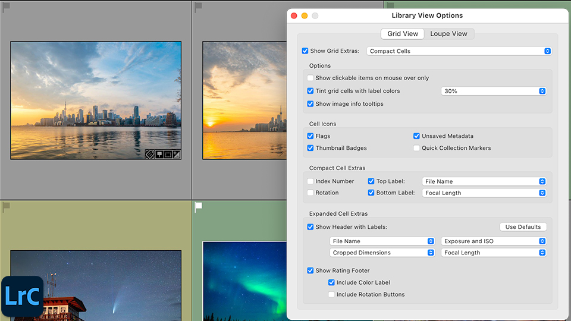Toggle Unsaved Metadata checkbox
This screenshot has height=321, width=571.
(416, 136)
